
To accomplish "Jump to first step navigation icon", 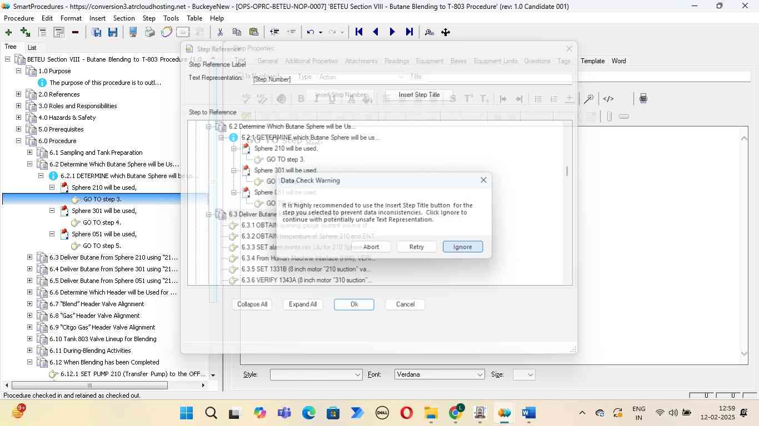I will [359, 32].
